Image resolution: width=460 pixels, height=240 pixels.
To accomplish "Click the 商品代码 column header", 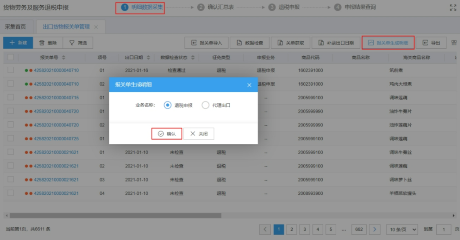I will pyautogui.click(x=310, y=58).
